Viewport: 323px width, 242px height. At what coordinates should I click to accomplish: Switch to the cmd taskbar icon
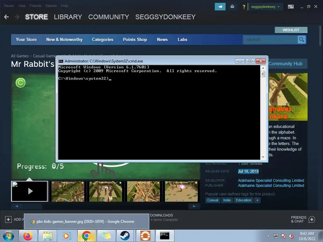165,236
